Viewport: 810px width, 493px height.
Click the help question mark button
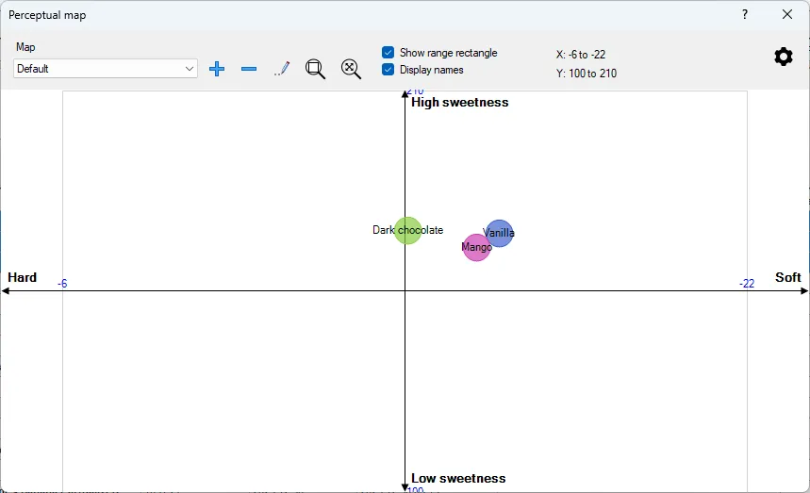[x=744, y=14]
